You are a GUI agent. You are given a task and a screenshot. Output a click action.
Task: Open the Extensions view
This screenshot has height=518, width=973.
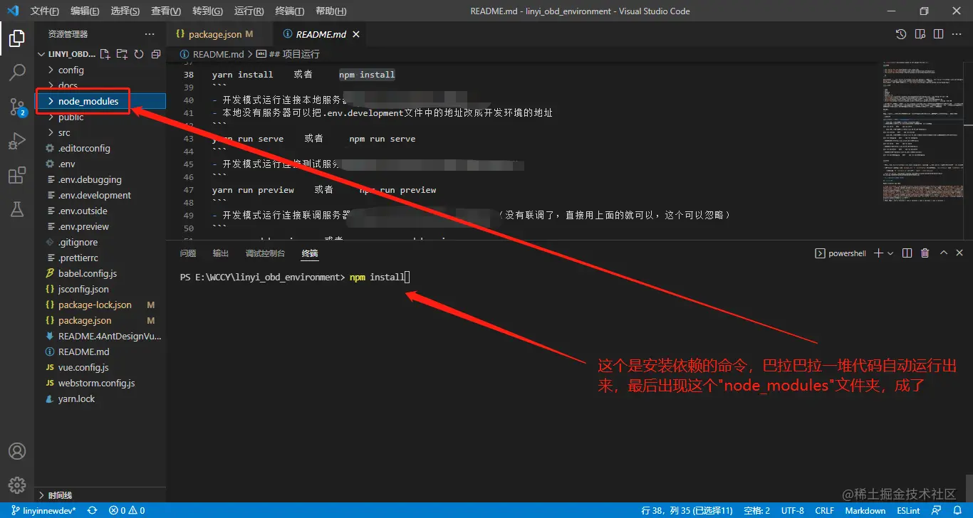tap(17, 175)
